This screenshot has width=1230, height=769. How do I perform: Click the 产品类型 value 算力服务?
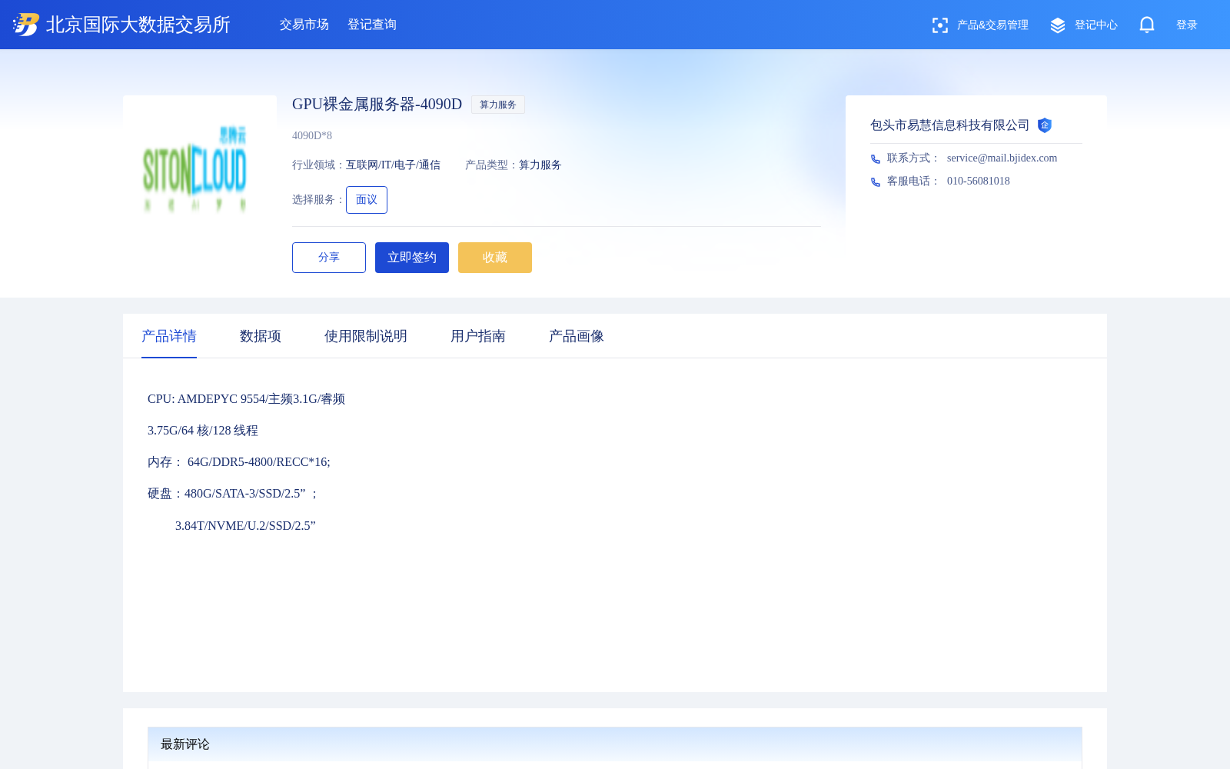(x=540, y=165)
